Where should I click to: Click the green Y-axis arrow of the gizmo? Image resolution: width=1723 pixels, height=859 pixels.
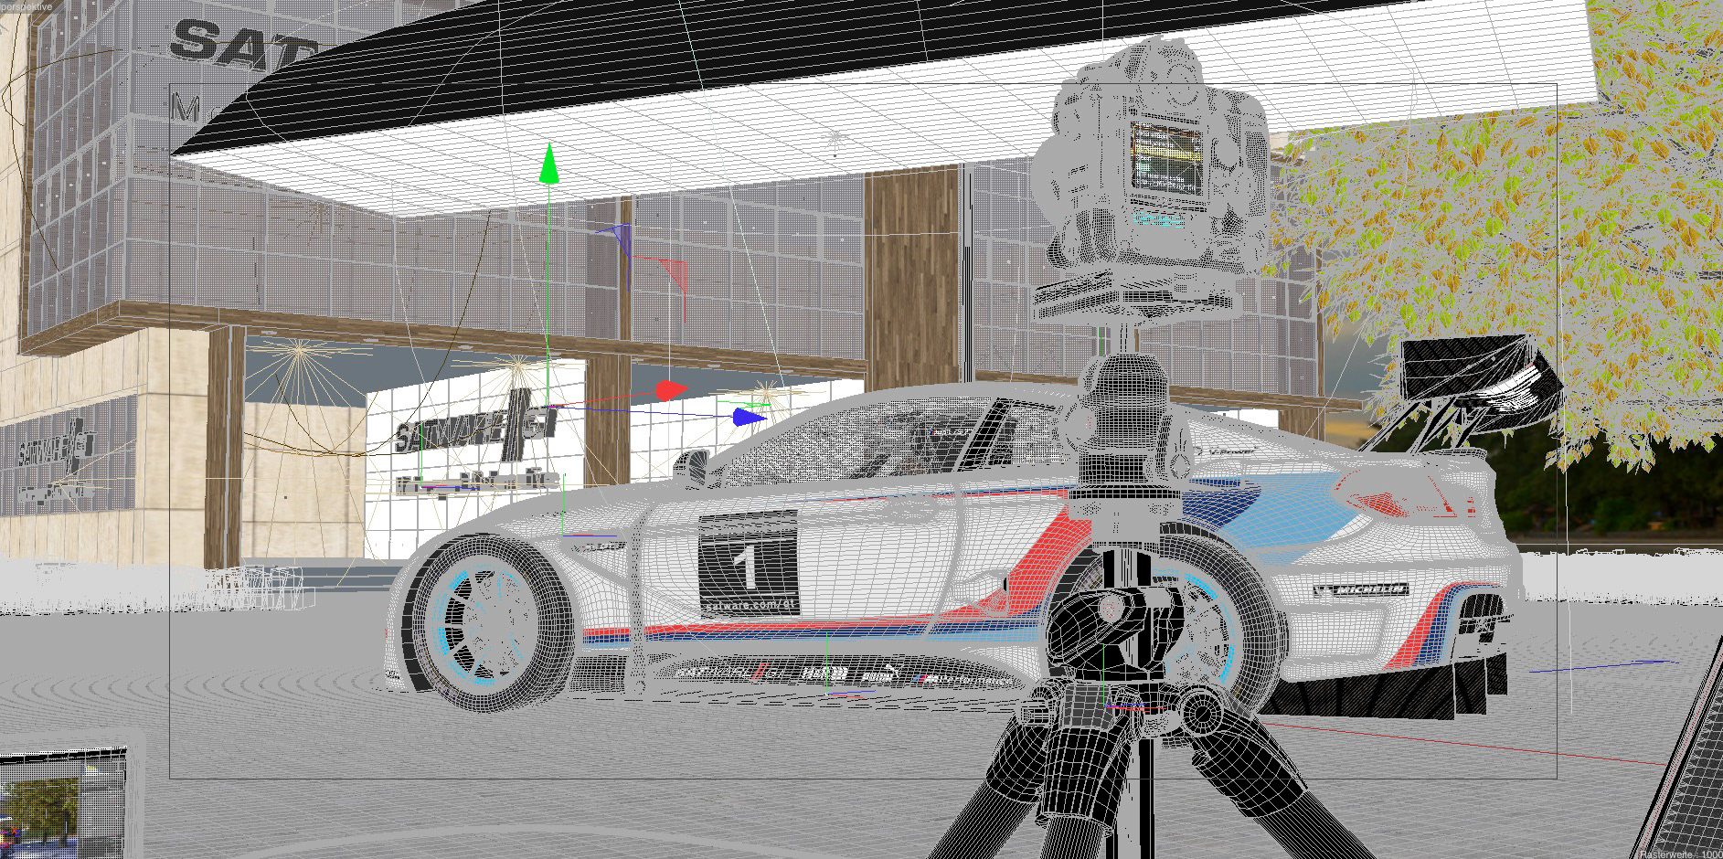548,164
